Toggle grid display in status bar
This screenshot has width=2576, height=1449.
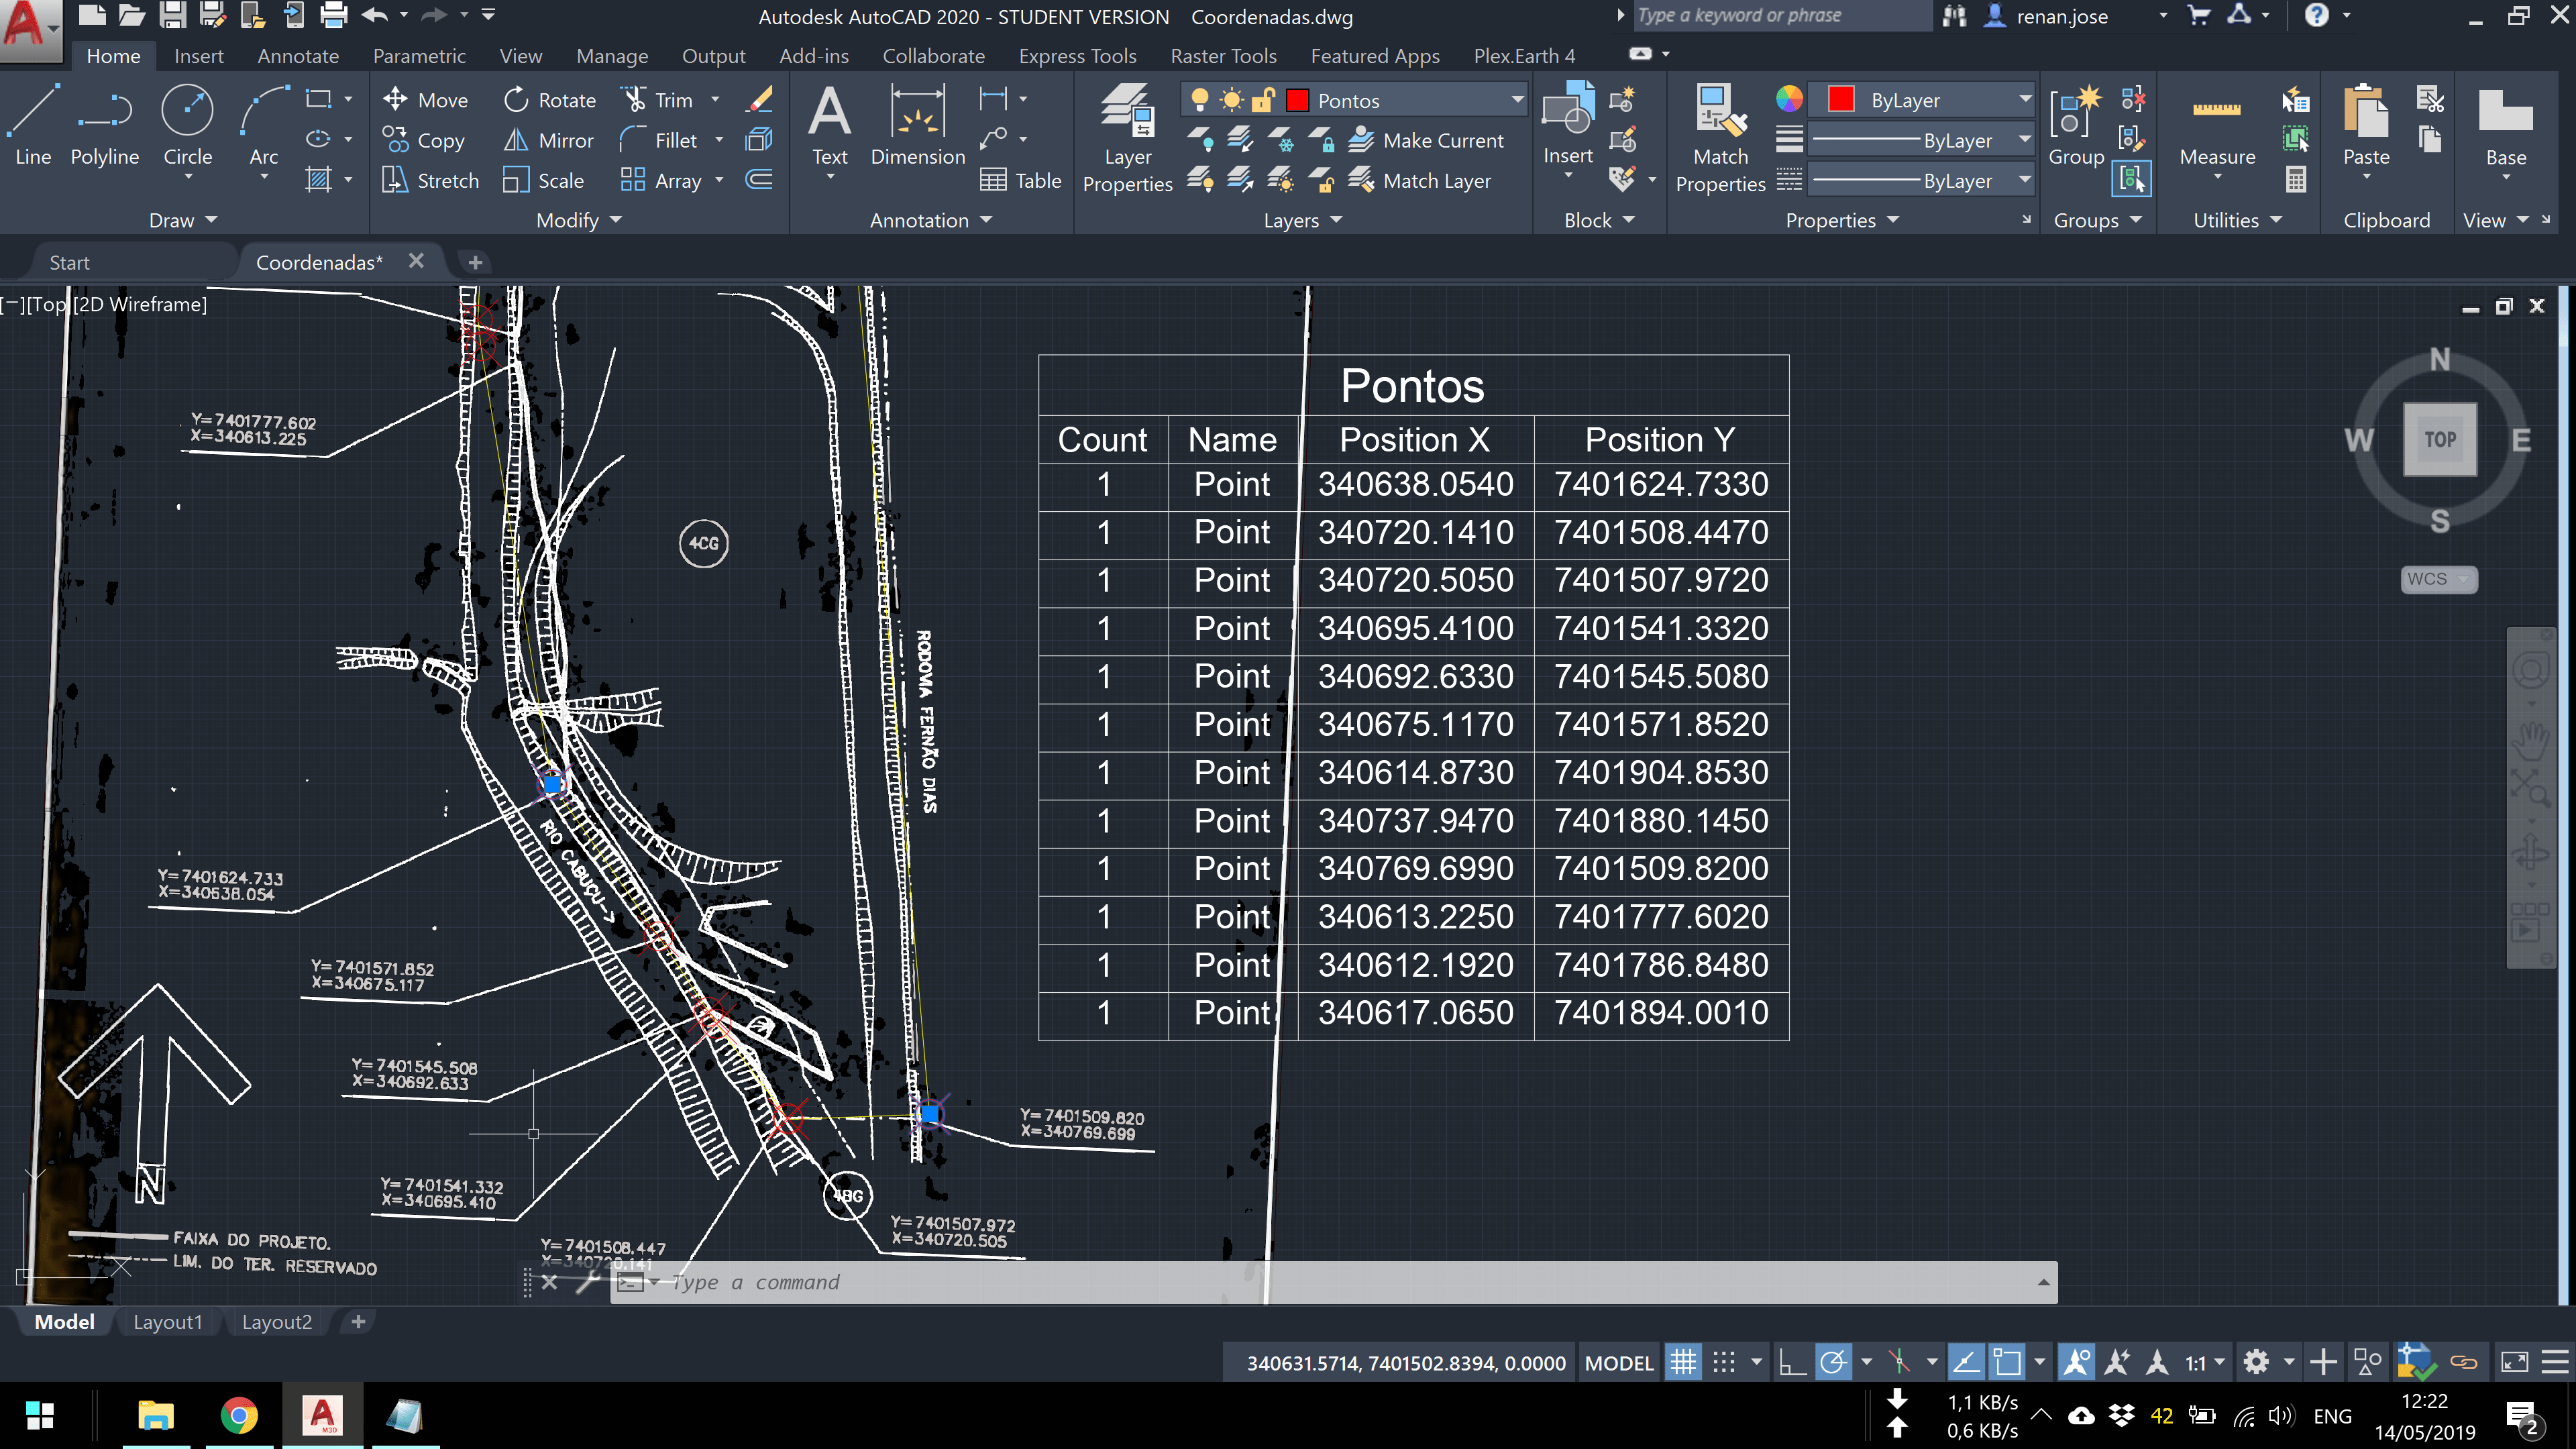[x=1683, y=1362]
